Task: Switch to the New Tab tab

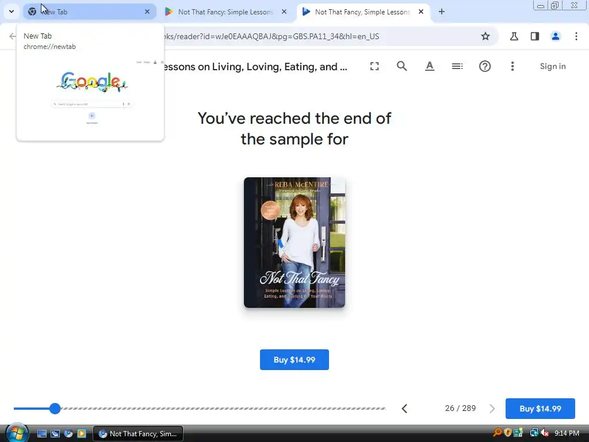Action: point(89,12)
